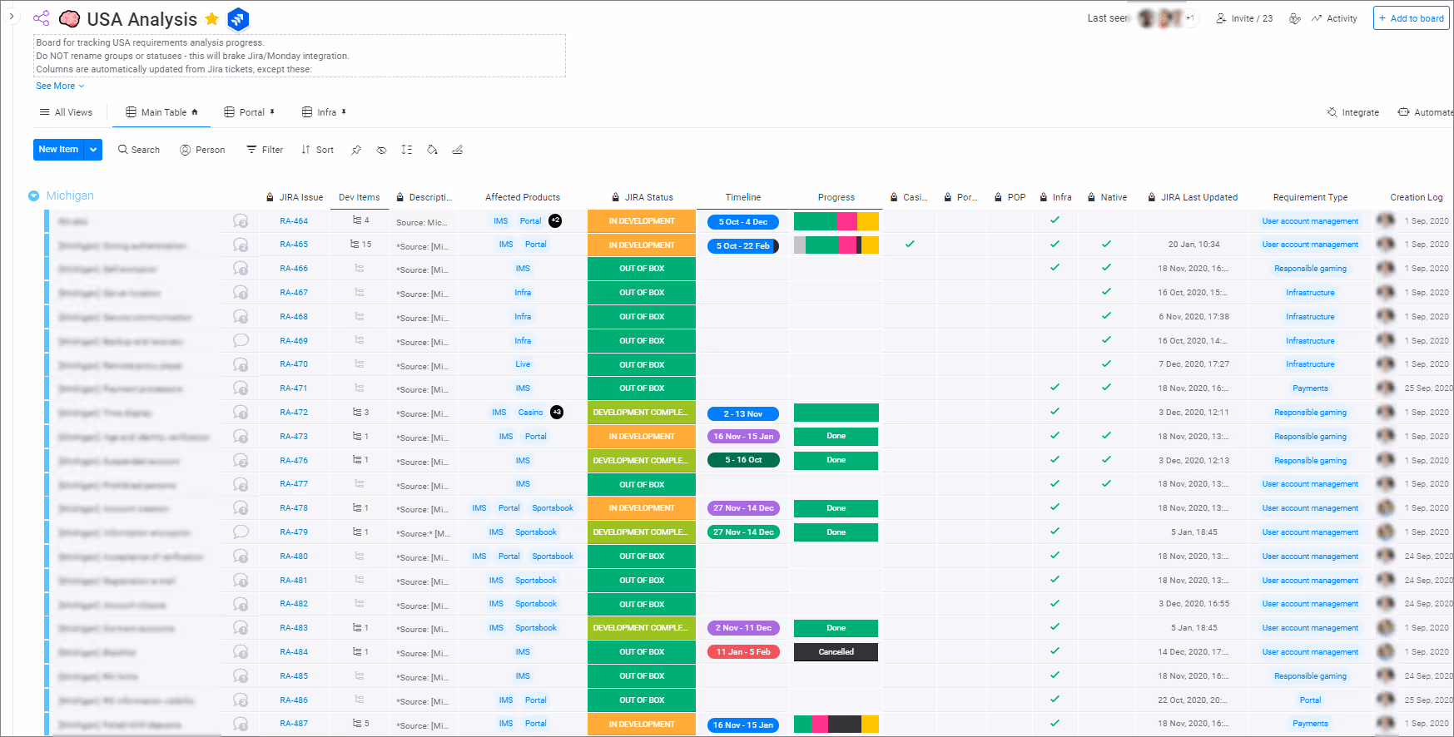Open the All Views menu
This screenshot has width=1454, height=737.
66,112
